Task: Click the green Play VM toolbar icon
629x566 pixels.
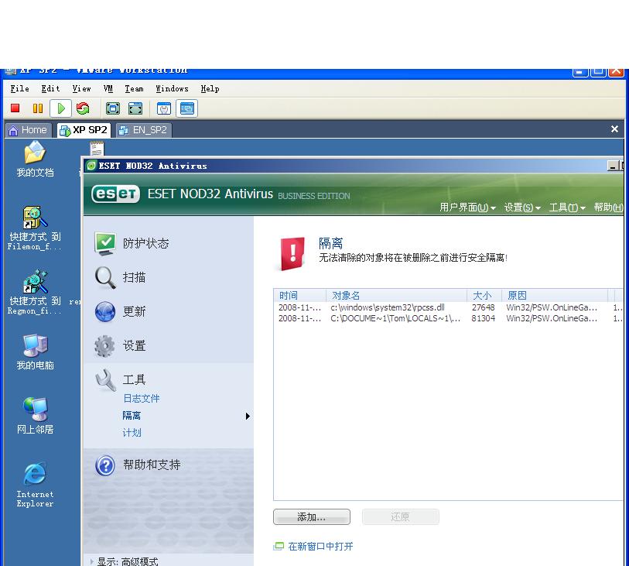Action: coord(60,108)
